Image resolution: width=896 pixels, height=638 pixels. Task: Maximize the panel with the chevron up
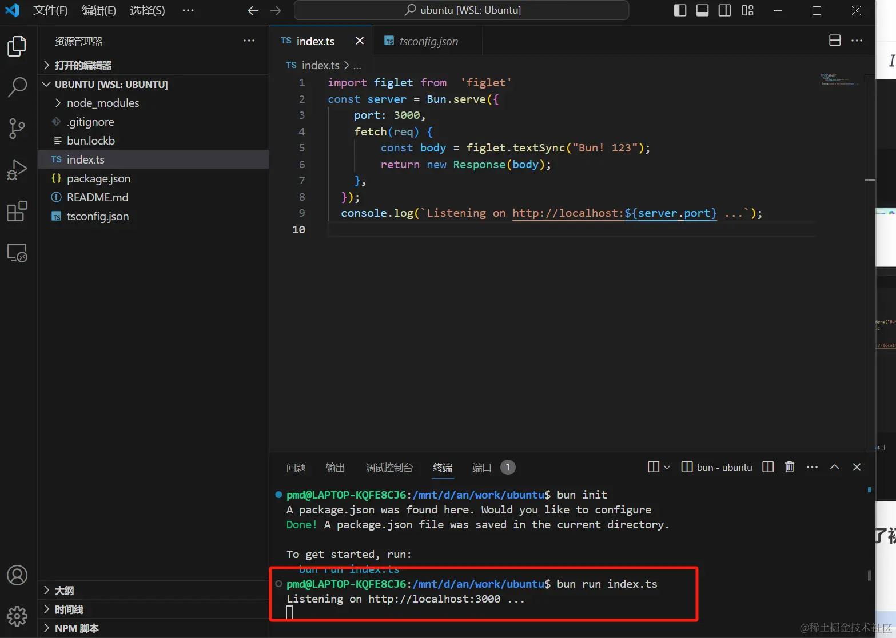[x=834, y=467]
